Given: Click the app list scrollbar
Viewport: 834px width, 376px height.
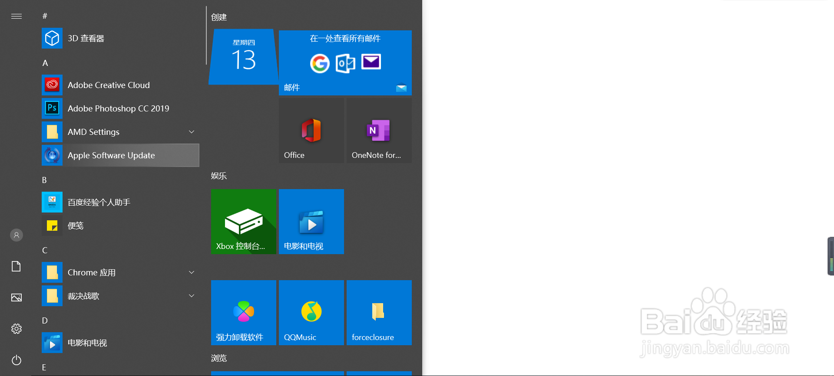Looking at the screenshot, I should click(x=206, y=36).
